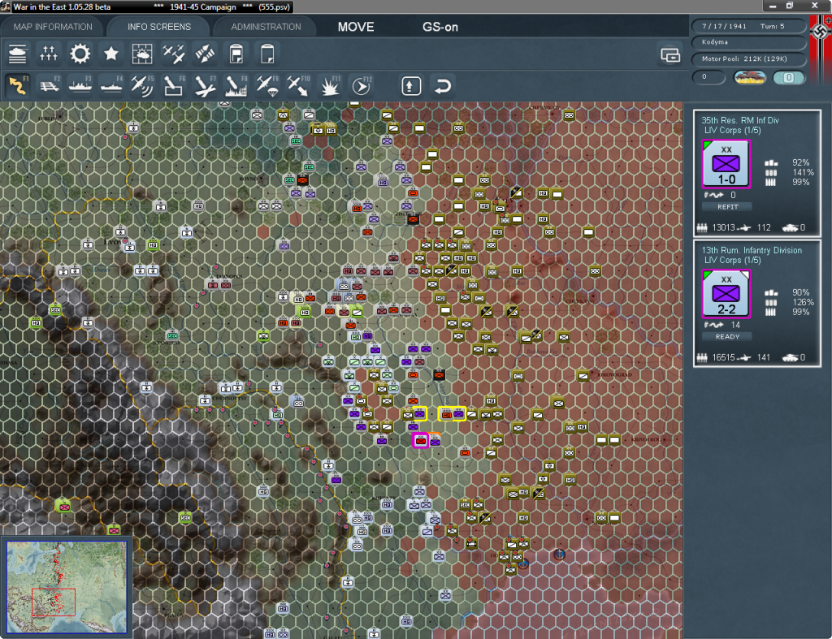Click the MOVE mode label
Screen dimensions: 832x639
[x=356, y=27]
